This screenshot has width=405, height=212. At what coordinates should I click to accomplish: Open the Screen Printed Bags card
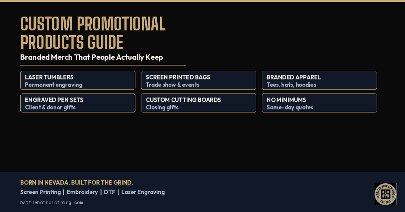click(x=198, y=80)
